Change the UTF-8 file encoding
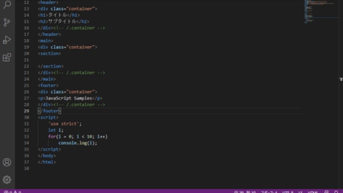This screenshot has width=343, height=193. point(288,192)
